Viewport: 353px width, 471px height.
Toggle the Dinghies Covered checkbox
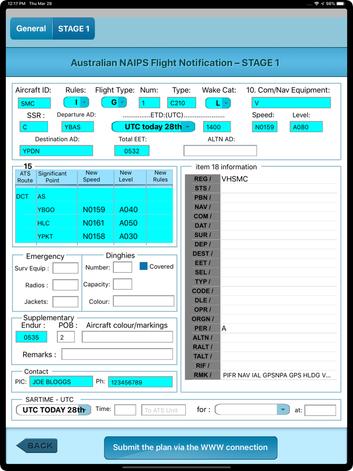[144, 266]
